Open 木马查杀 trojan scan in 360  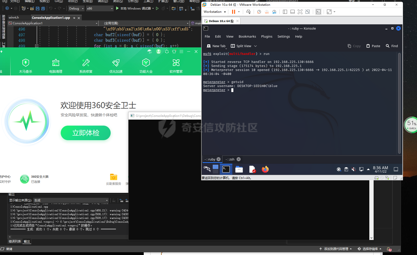(x=26, y=66)
